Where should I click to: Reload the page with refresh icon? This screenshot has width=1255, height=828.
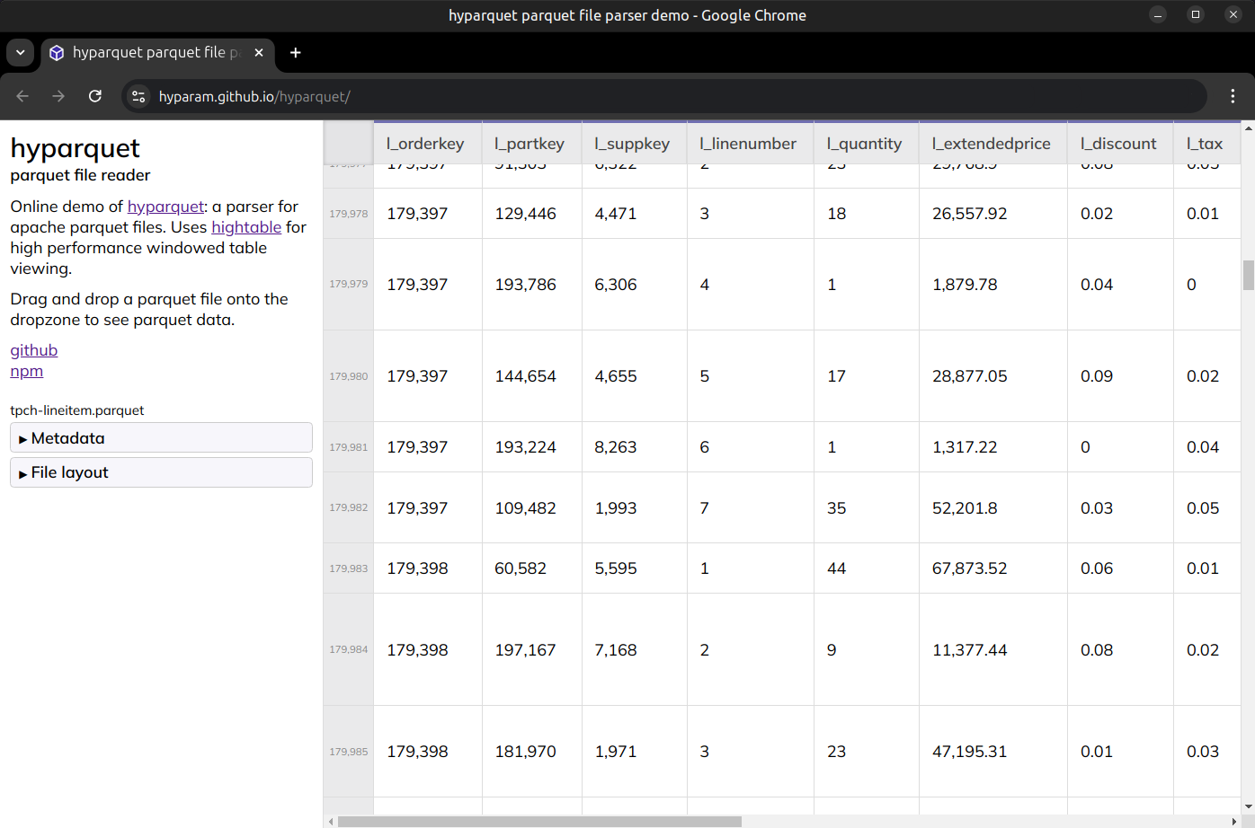point(95,96)
